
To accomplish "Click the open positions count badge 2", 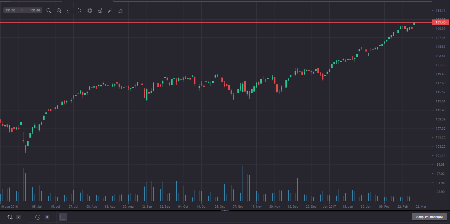I will coord(19,217).
